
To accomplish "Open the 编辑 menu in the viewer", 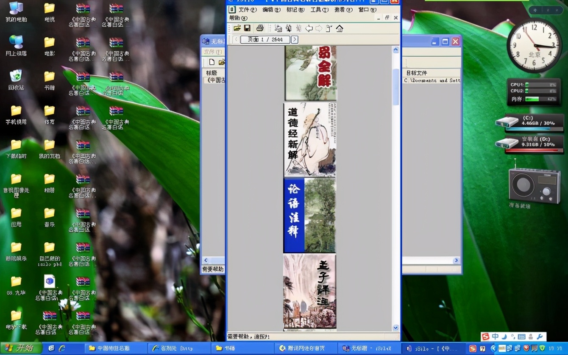I will (x=271, y=10).
